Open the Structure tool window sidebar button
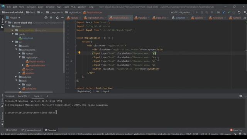 [2, 100]
